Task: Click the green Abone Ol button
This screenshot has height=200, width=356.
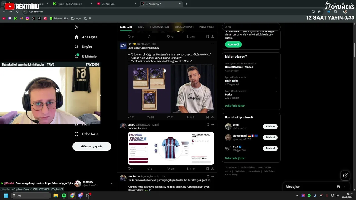Action: [233, 44]
